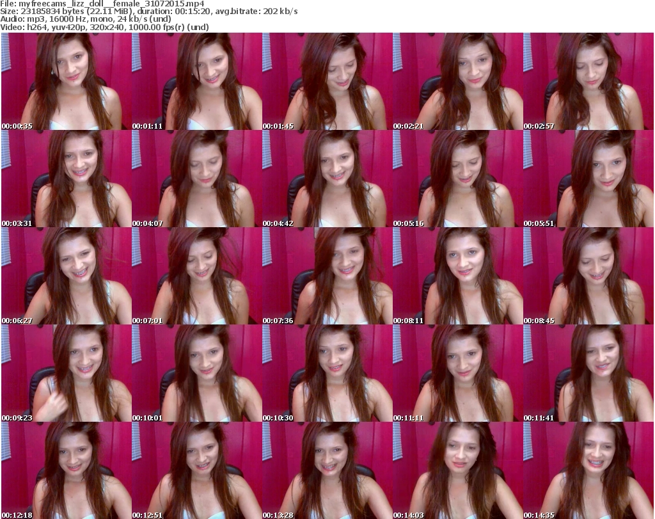Pick the frame labeled 00:02:57
The width and height of the screenshot is (655, 519).
[x=588, y=81]
